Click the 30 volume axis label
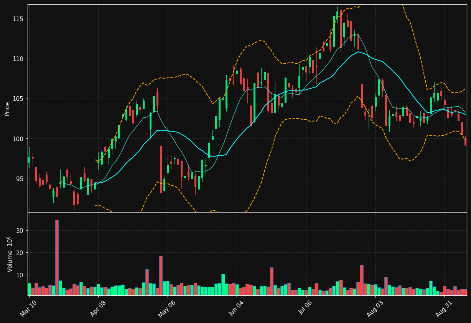This screenshot has width=471, height=323. pos(20,231)
